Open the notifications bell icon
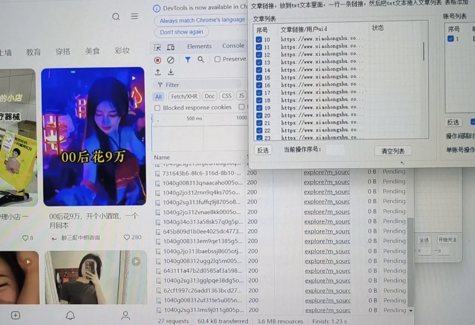The width and height of the screenshot is (475, 325). coord(71,316)
